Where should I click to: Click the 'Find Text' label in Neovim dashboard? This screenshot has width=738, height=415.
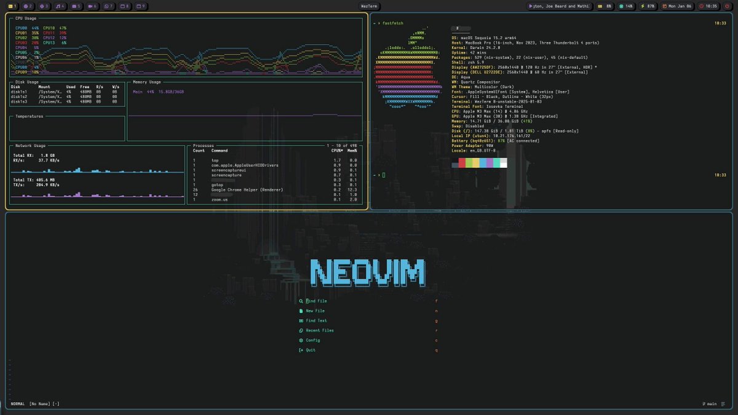316,321
